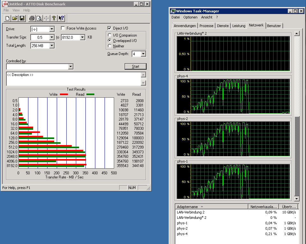Screen dimensions: 306x244
Task: Select LAN-Verbindung 2 adapter row
Action: pyautogui.click(x=237, y=212)
